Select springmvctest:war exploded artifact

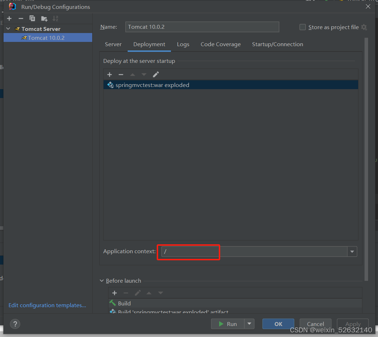pyautogui.click(x=231, y=85)
